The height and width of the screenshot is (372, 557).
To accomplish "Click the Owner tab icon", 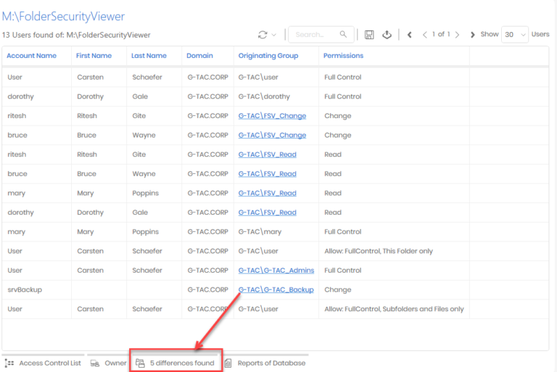I will pyautogui.click(x=95, y=363).
